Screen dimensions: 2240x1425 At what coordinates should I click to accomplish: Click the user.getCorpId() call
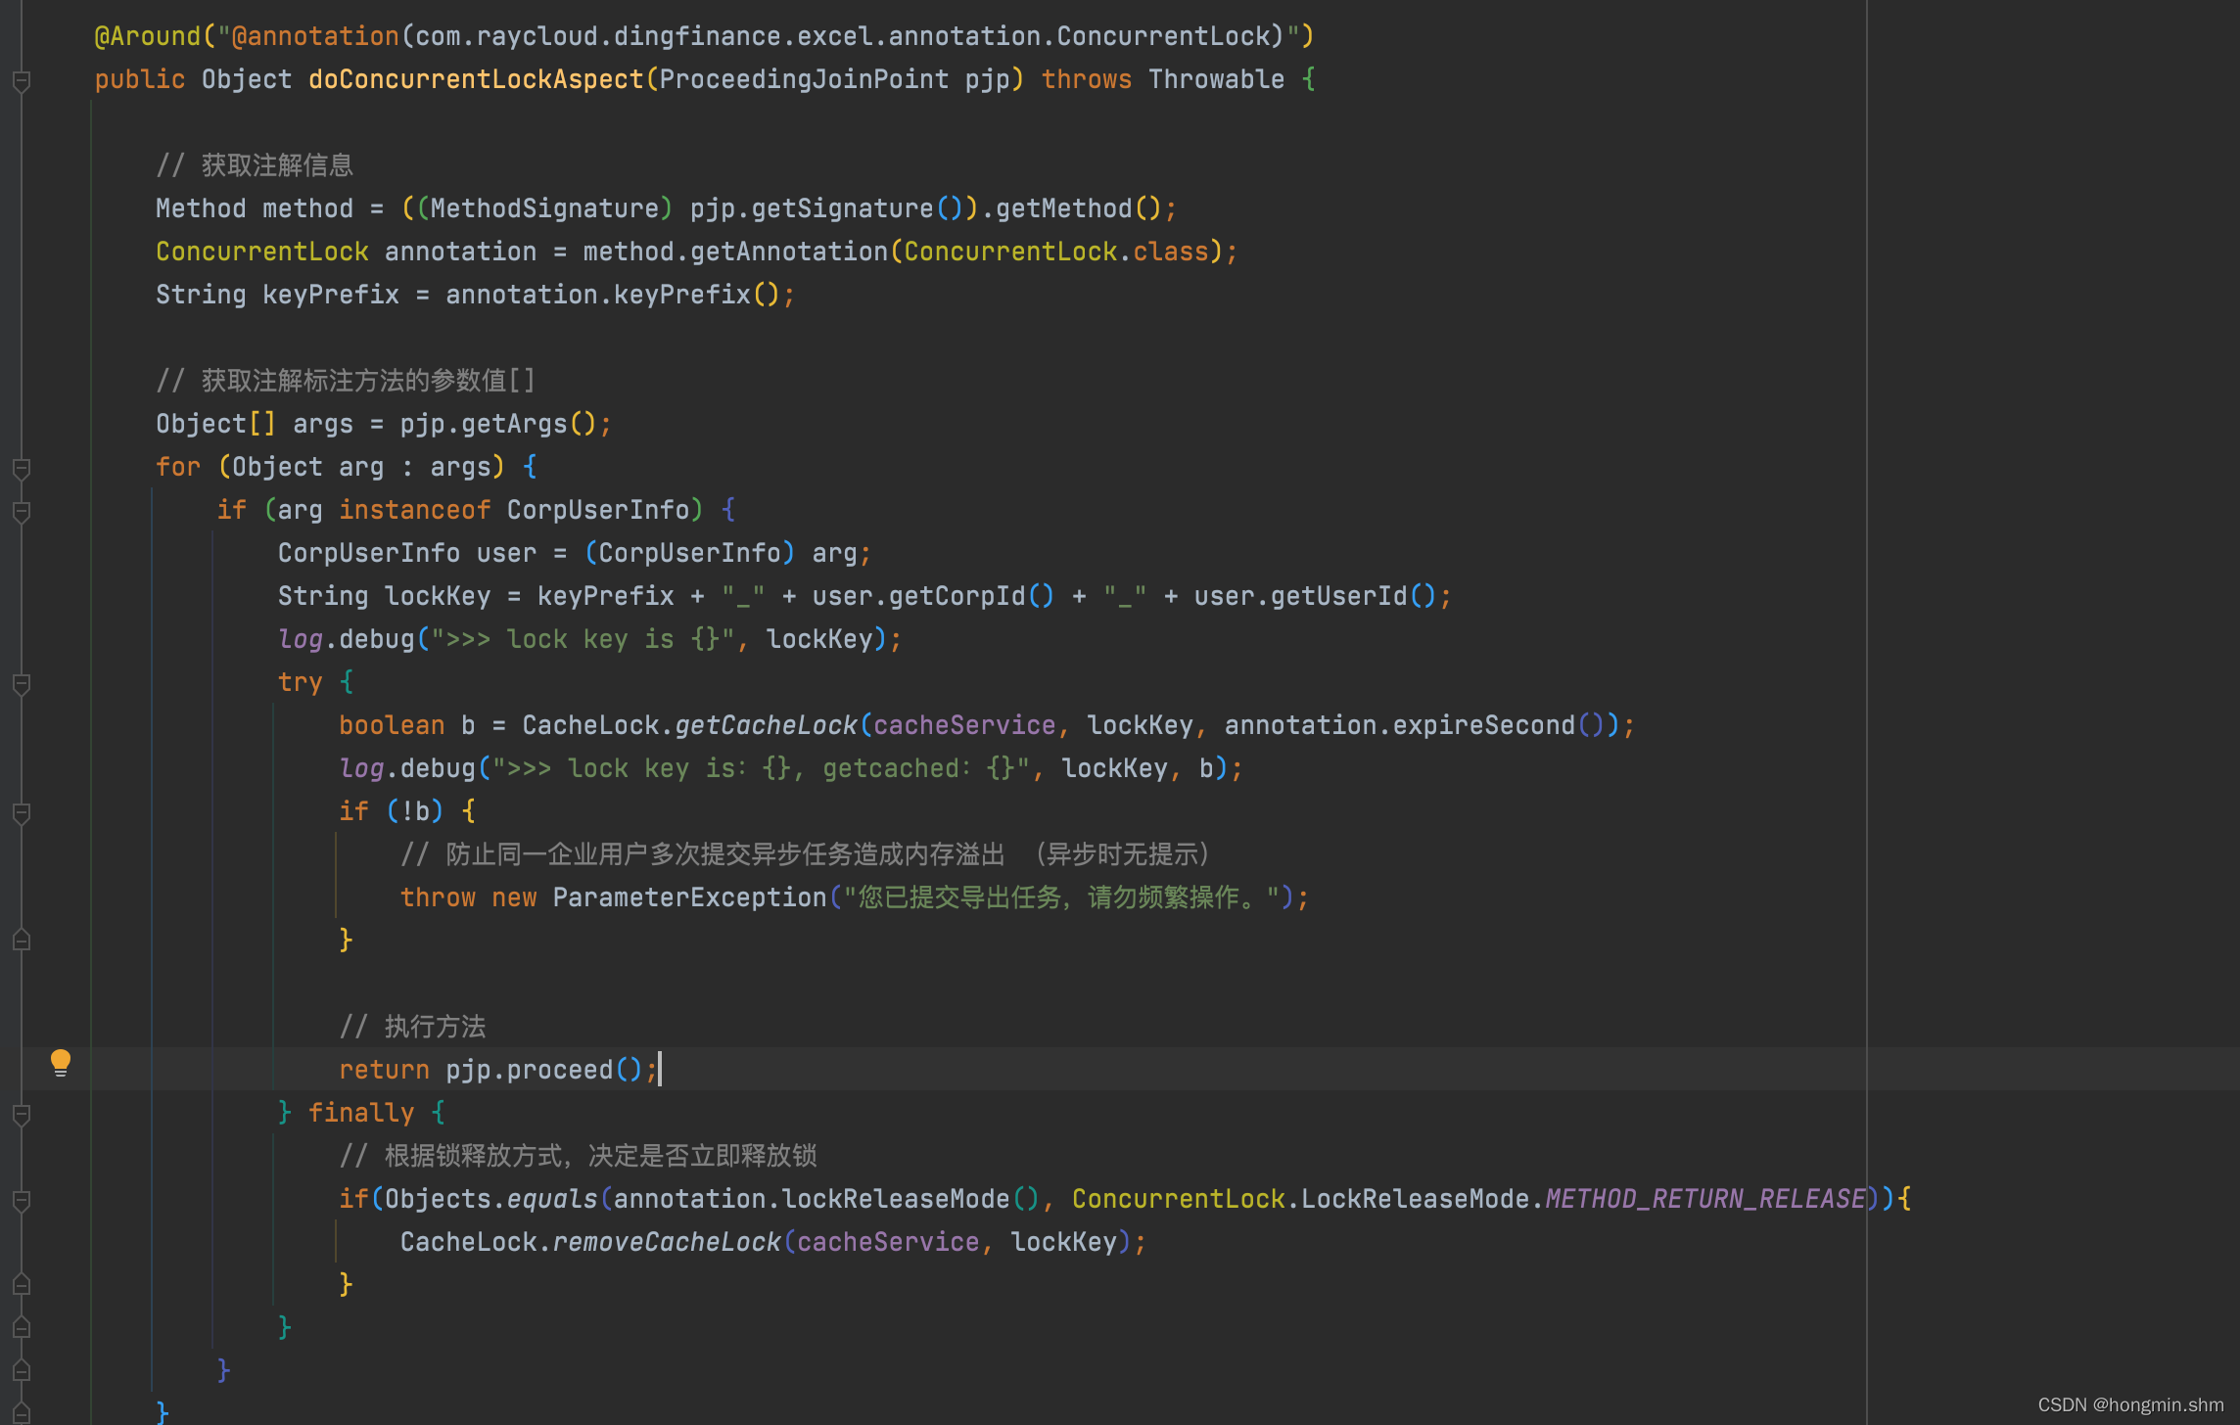[x=933, y=596]
